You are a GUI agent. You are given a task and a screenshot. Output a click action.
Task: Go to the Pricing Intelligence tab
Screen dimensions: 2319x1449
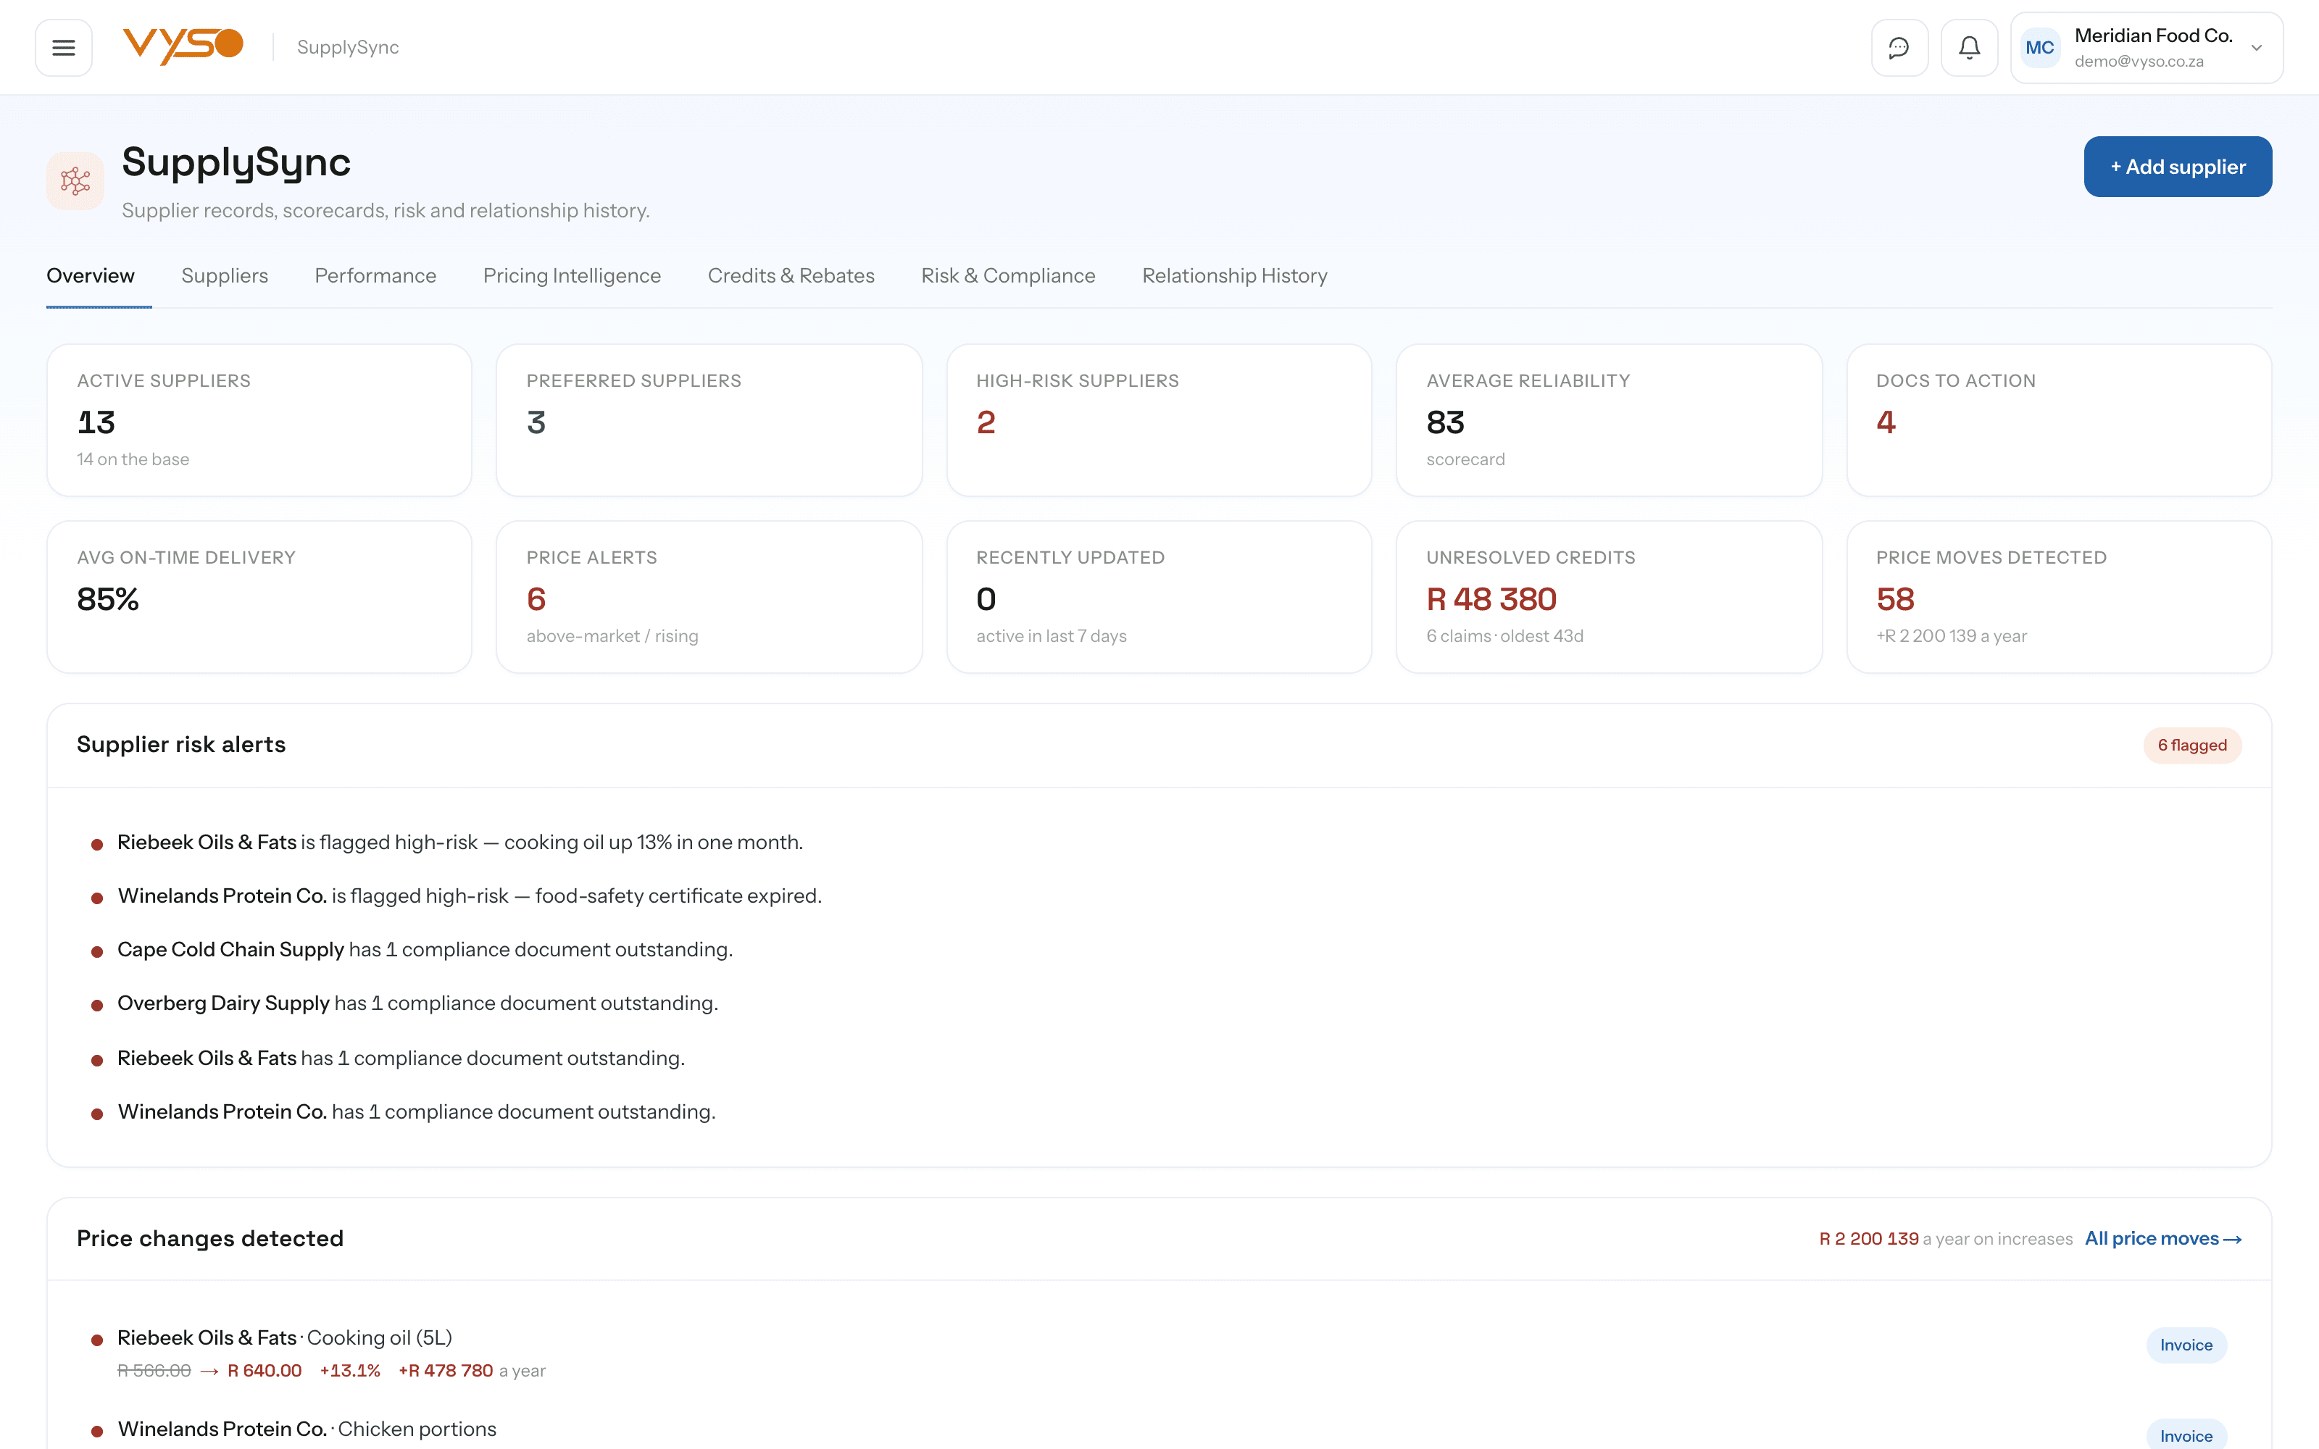pos(571,276)
